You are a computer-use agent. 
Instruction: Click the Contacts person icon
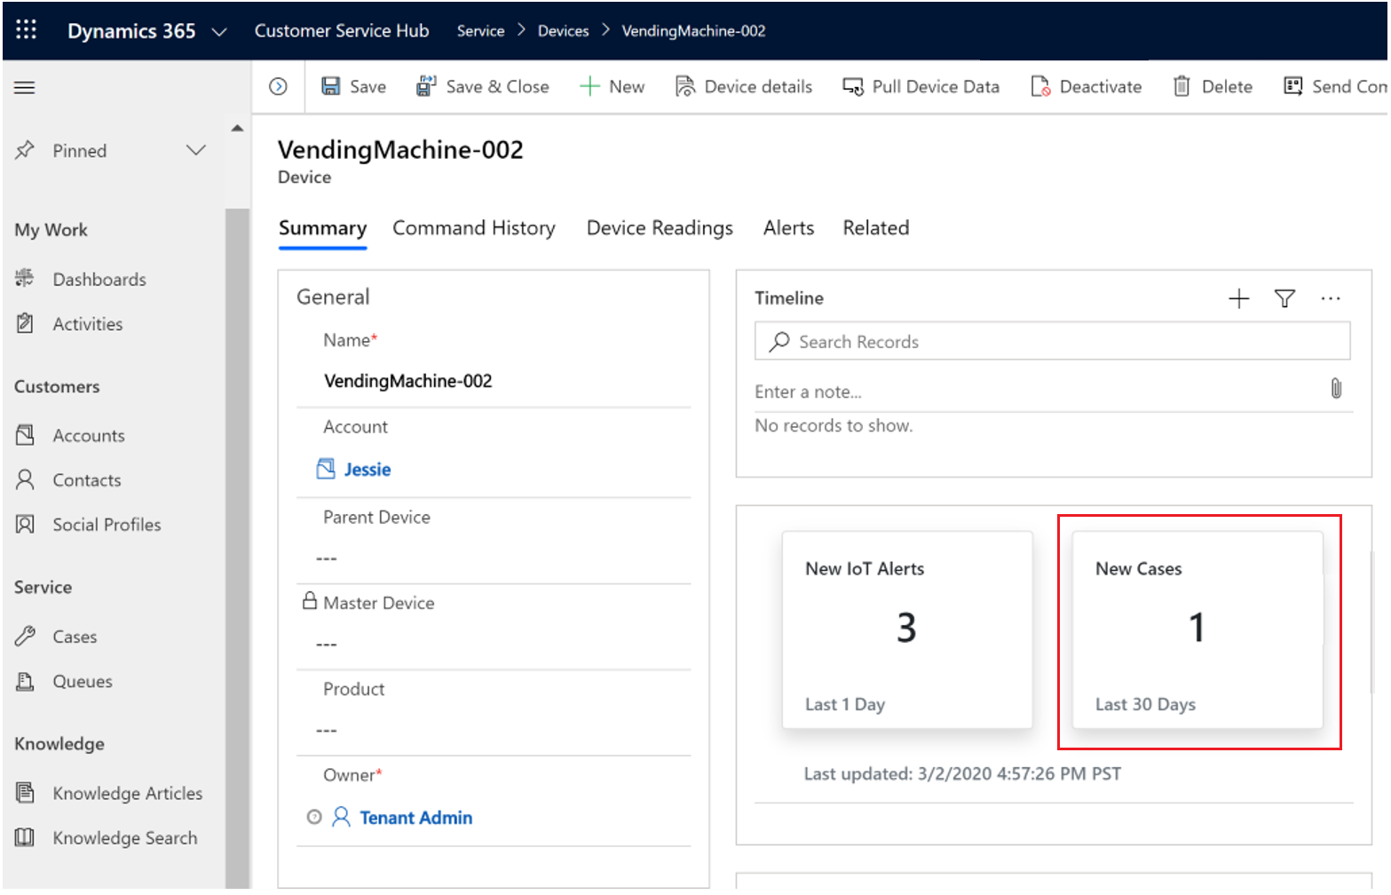[25, 479]
